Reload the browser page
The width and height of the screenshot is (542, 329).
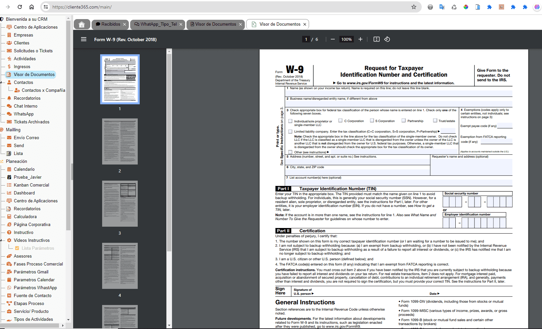pos(20,7)
